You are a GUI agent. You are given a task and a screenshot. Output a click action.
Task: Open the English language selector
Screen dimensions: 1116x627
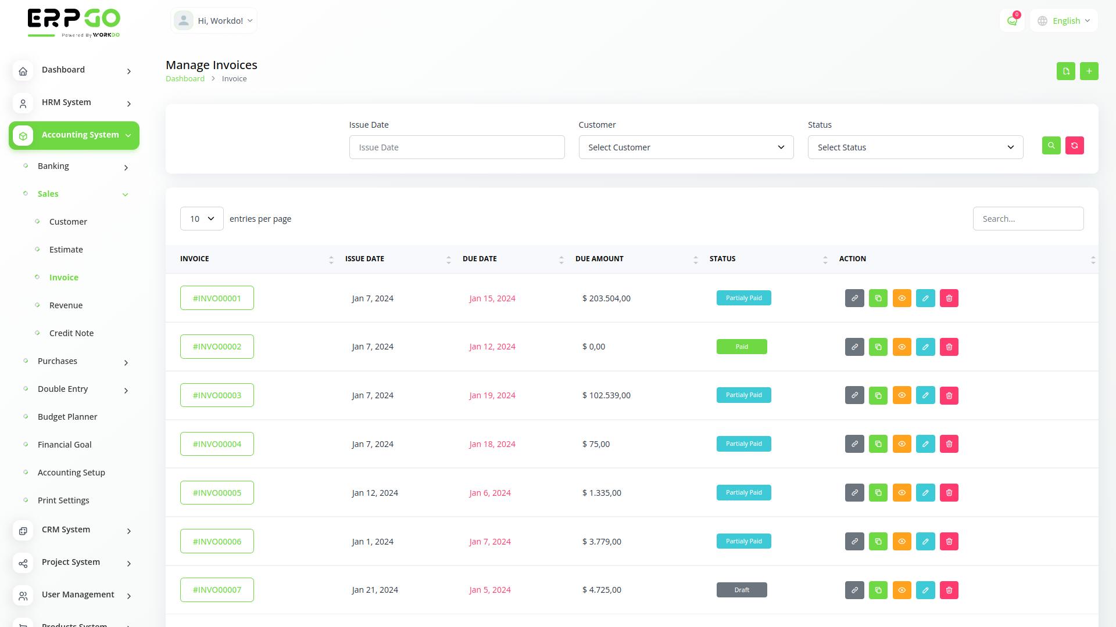1064,20
